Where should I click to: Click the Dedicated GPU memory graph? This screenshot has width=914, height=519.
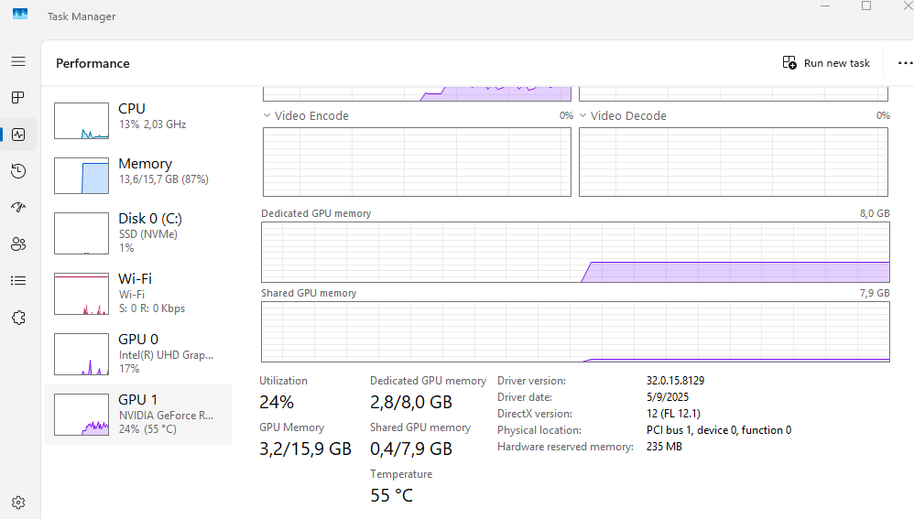(575, 252)
